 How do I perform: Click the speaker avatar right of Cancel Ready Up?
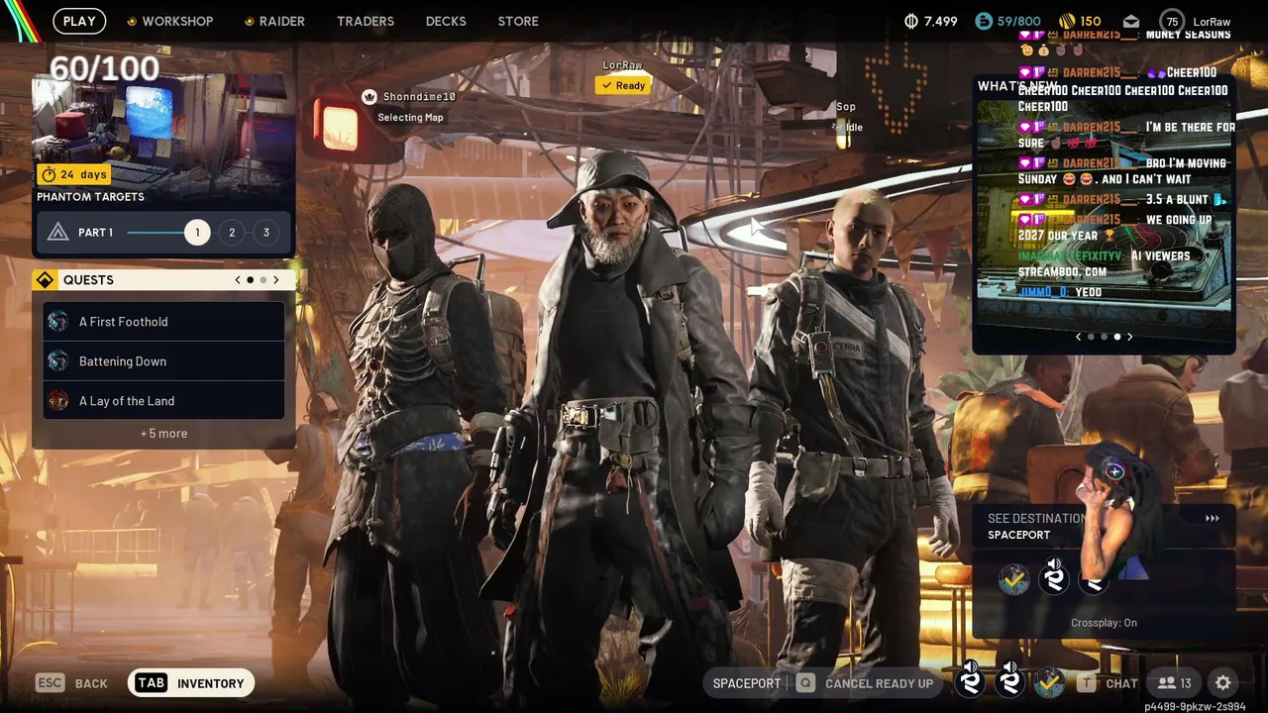click(971, 681)
